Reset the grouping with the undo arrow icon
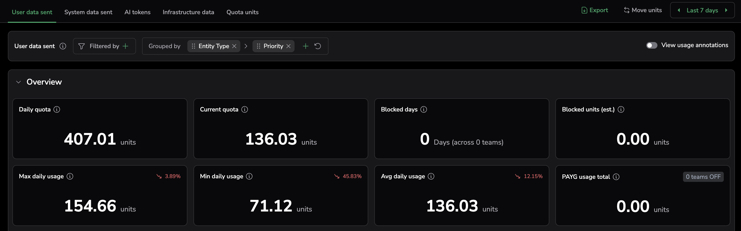The width and height of the screenshot is (741, 231). [x=318, y=46]
